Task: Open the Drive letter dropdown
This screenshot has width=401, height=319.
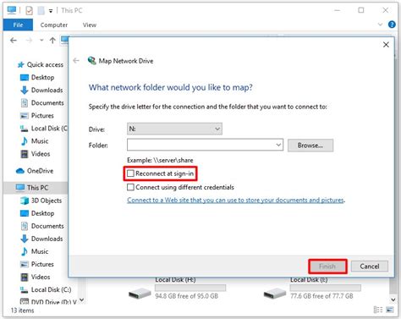Action: point(174,129)
